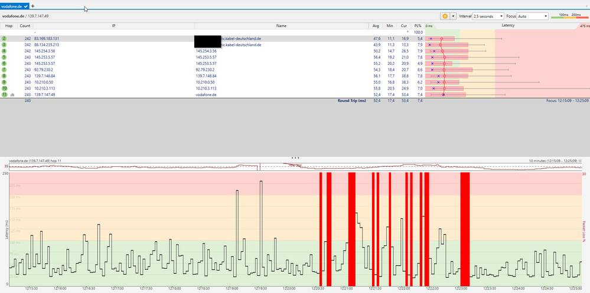Open the dropdown arrow beside the pause button
This screenshot has width=590, height=293.
453,16
